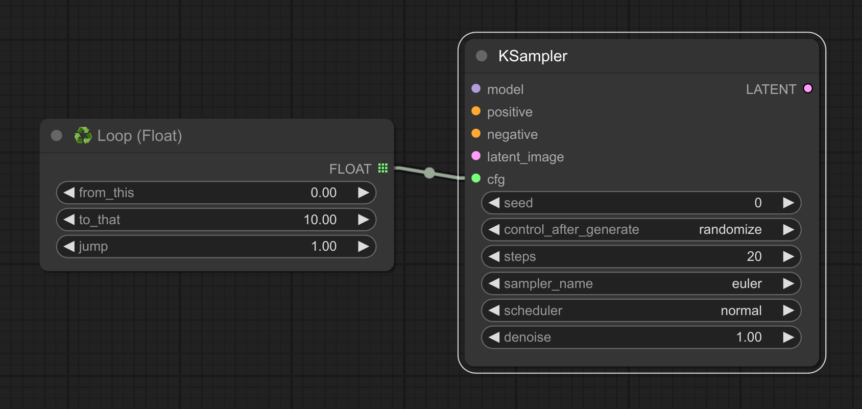Click the orange negative input socket
The image size is (862, 409).
(x=476, y=133)
